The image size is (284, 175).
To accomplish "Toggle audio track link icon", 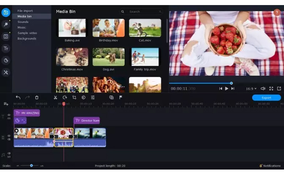I will pos(9,157).
